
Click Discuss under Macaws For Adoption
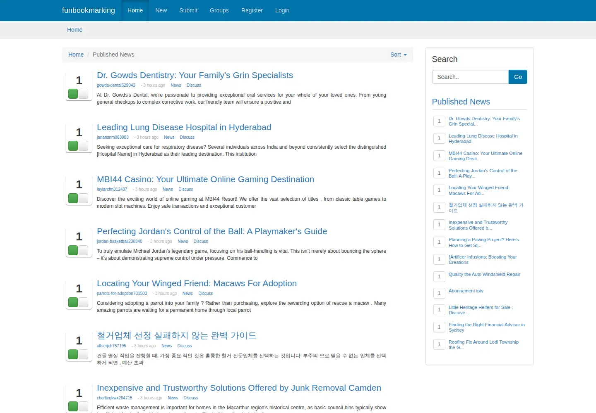coord(205,294)
